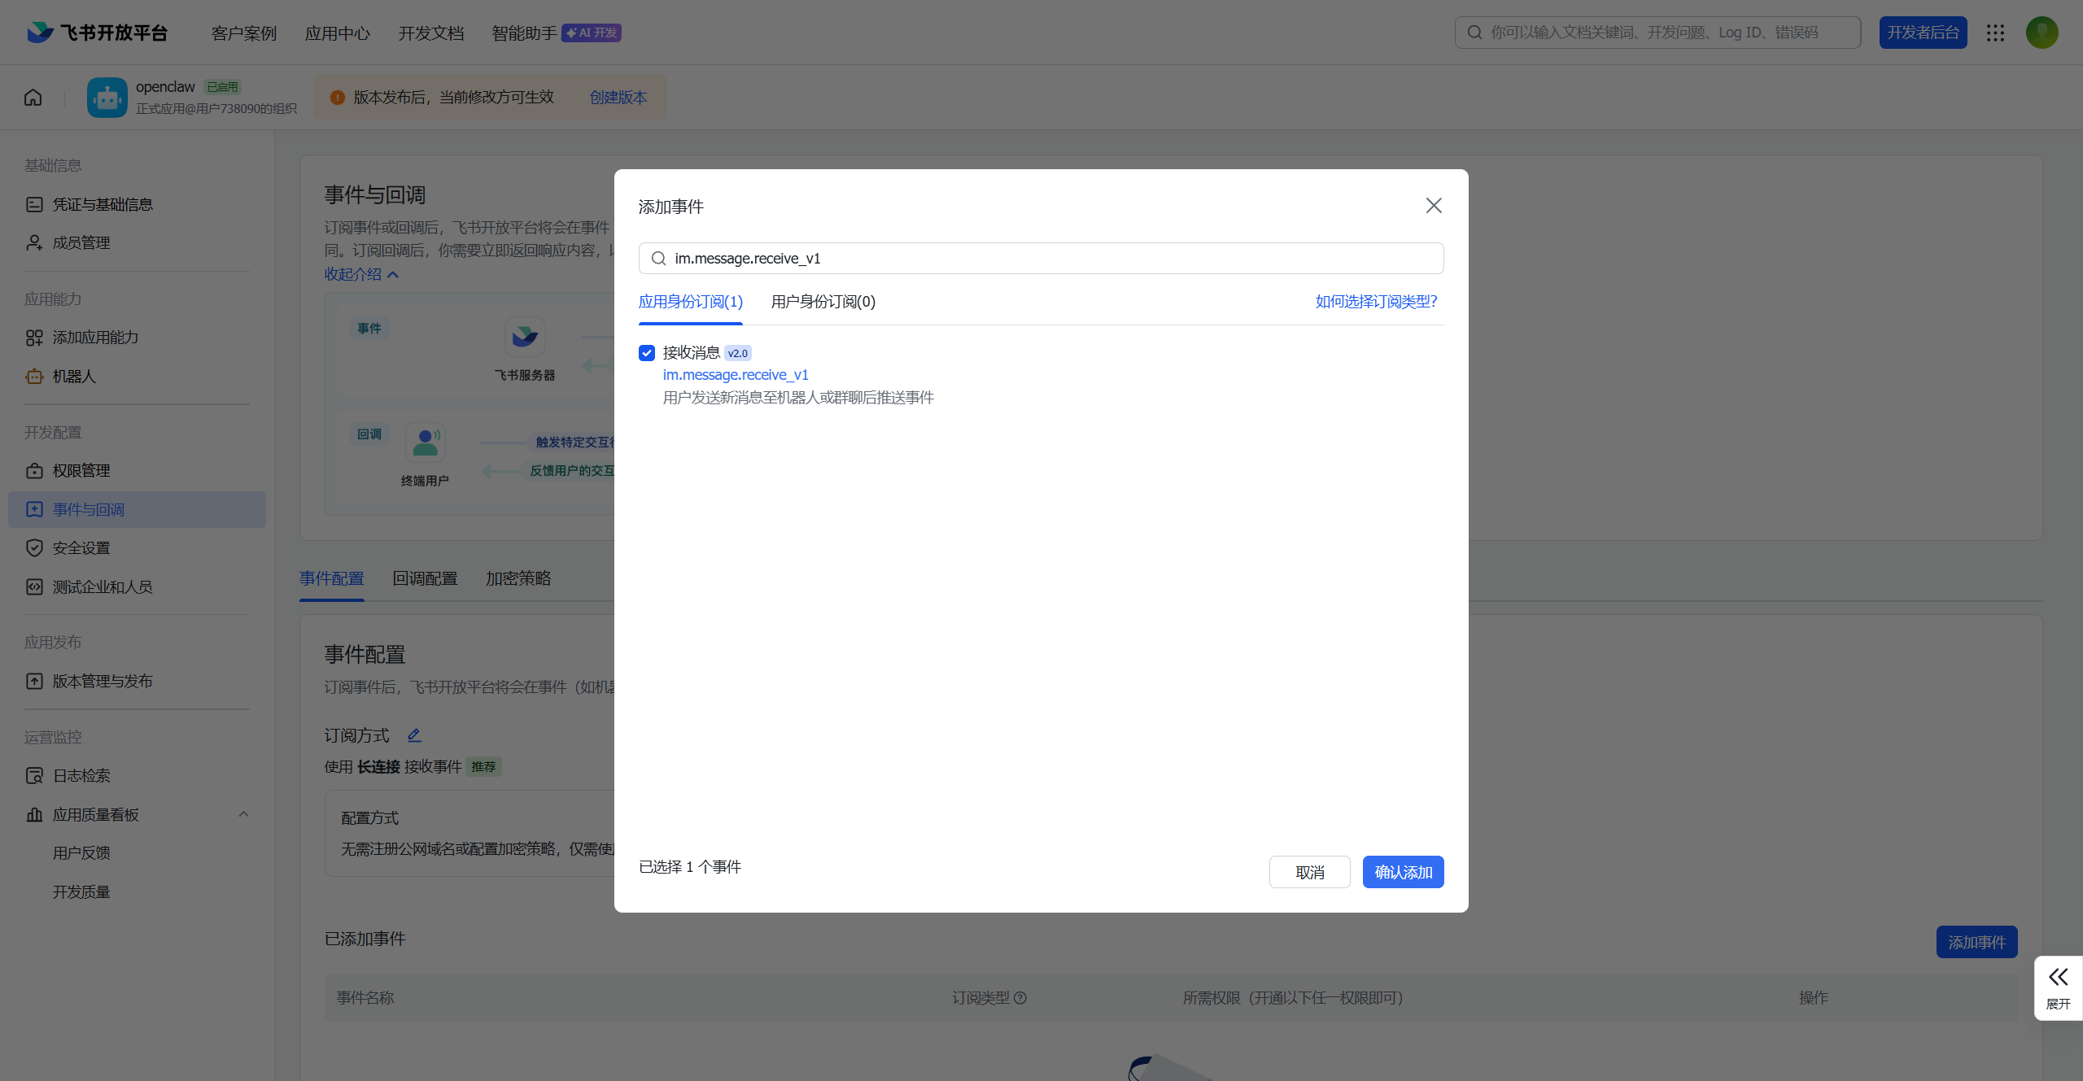Click the 展开 double-arrow panel button

(2058, 987)
